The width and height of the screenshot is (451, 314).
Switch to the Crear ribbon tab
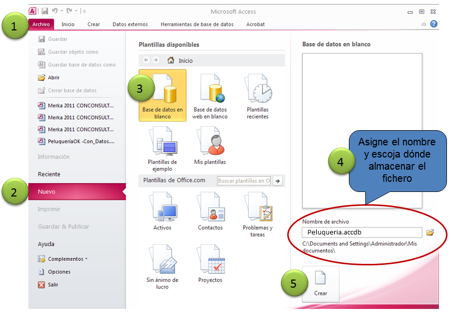pos(94,24)
